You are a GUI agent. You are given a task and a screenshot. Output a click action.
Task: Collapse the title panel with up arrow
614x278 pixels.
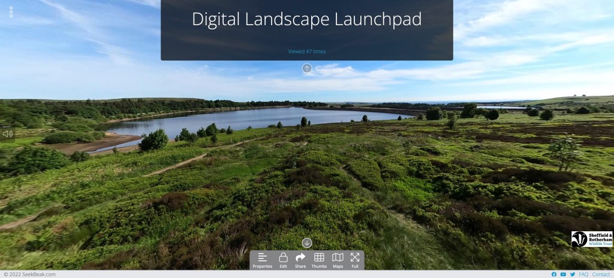307,68
